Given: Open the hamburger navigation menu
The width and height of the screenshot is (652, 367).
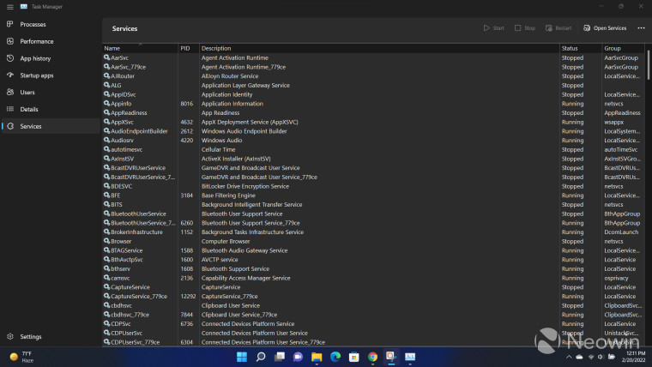Looking at the screenshot, I should click(10, 7).
